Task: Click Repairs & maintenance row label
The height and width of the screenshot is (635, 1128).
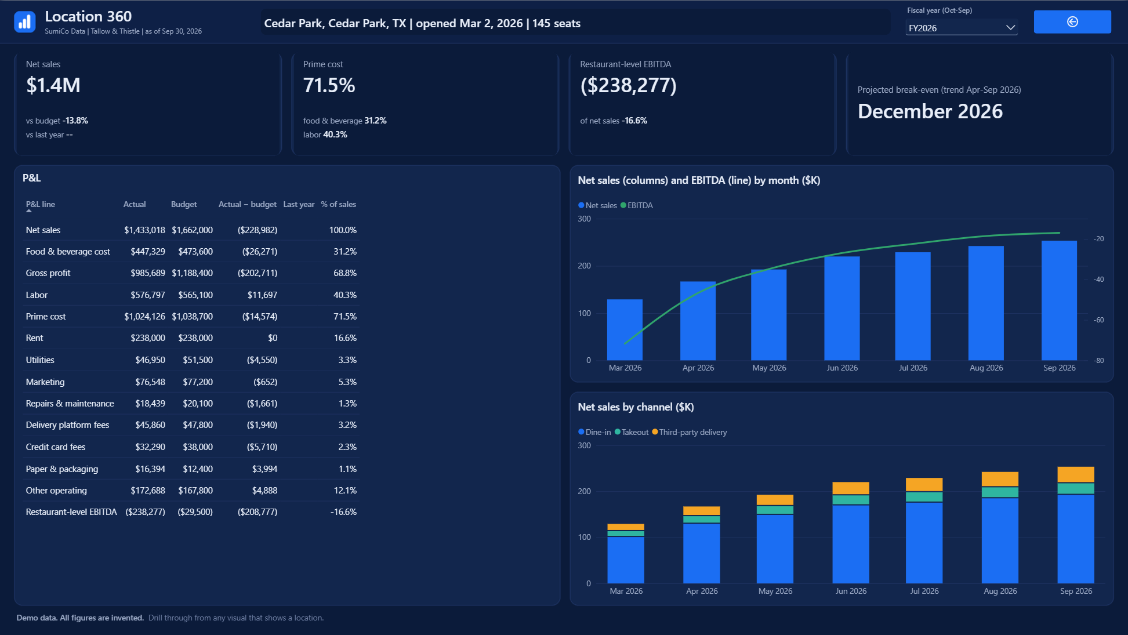Action: coord(70,404)
